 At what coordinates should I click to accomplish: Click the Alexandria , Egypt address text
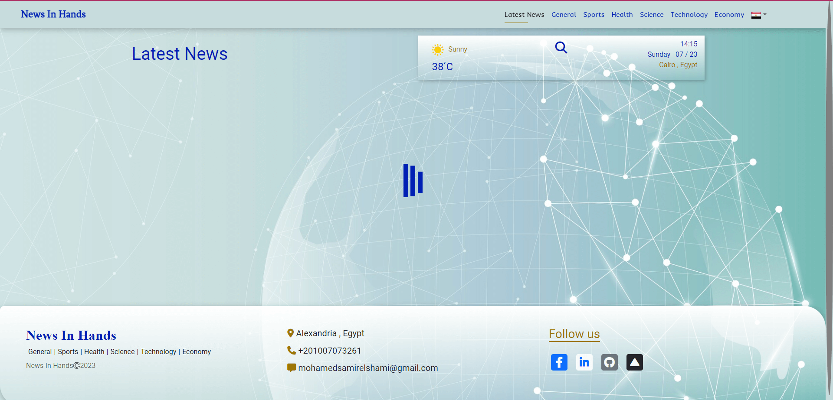330,333
